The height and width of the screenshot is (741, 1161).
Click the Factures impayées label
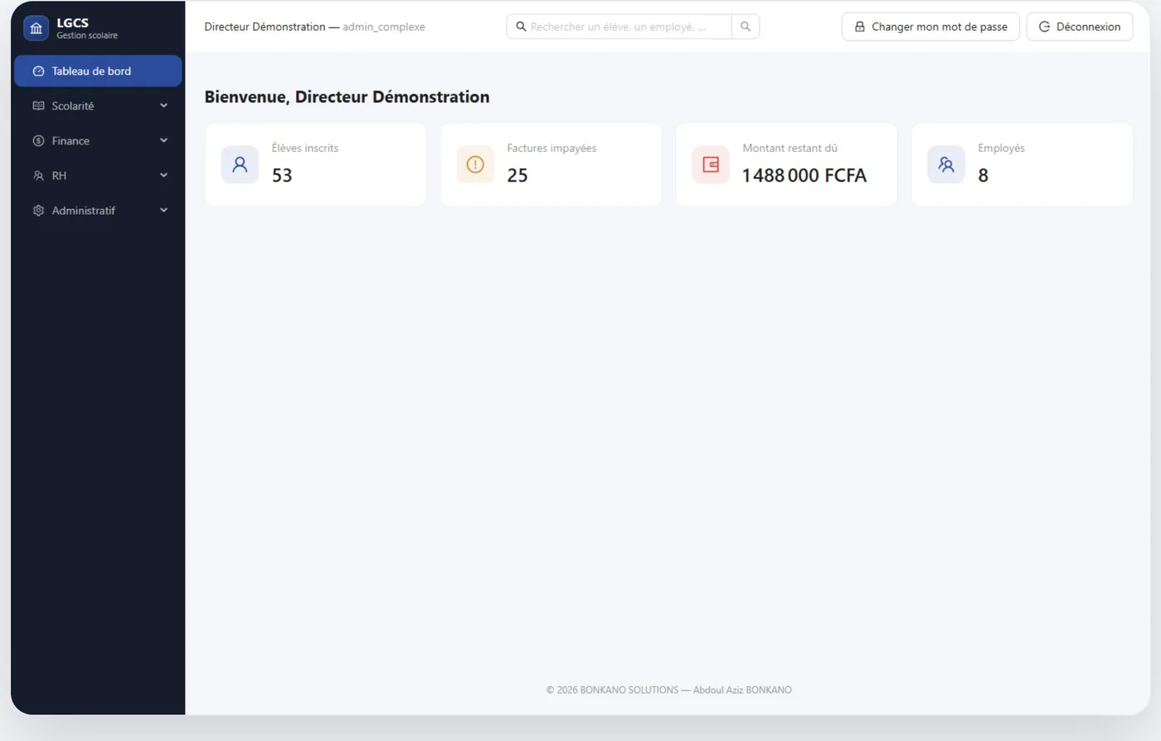tap(551, 149)
